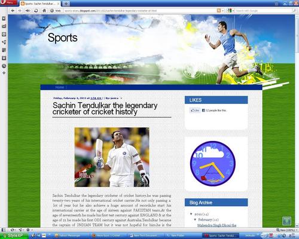Click the Sports: Sachin Tendulkar taskbar button
This screenshot has height=239, width=299.
tap(221, 235)
